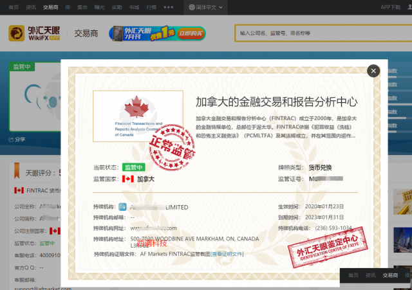The image size is (412, 290).
Task: Click the APP下载 link
Action: click(390, 7)
